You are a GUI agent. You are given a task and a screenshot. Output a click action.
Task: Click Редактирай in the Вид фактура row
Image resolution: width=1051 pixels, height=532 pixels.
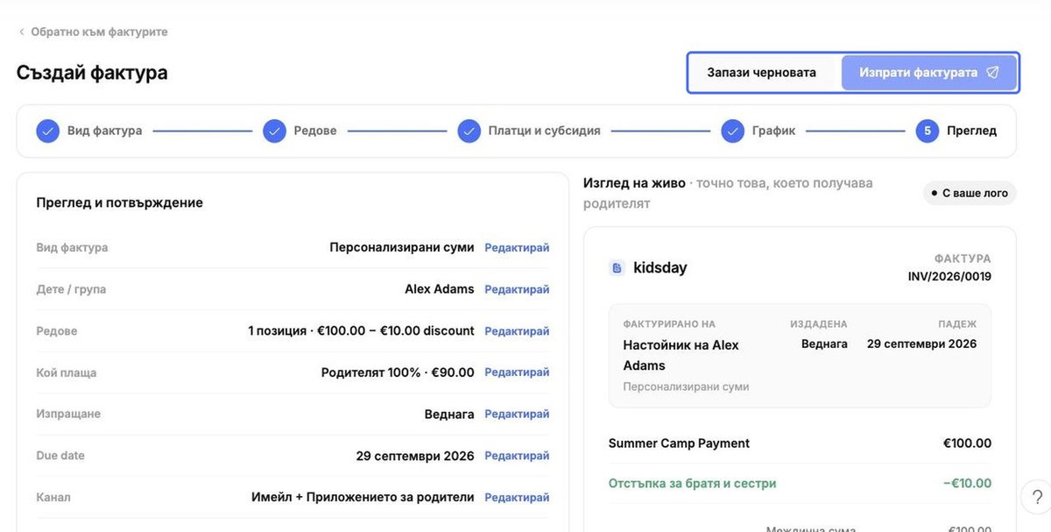click(x=517, y=247)
